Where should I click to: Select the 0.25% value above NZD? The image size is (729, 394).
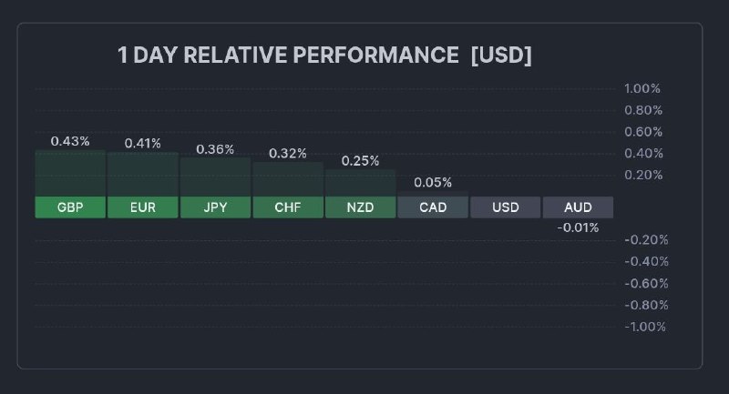click(x=360, y=161)
